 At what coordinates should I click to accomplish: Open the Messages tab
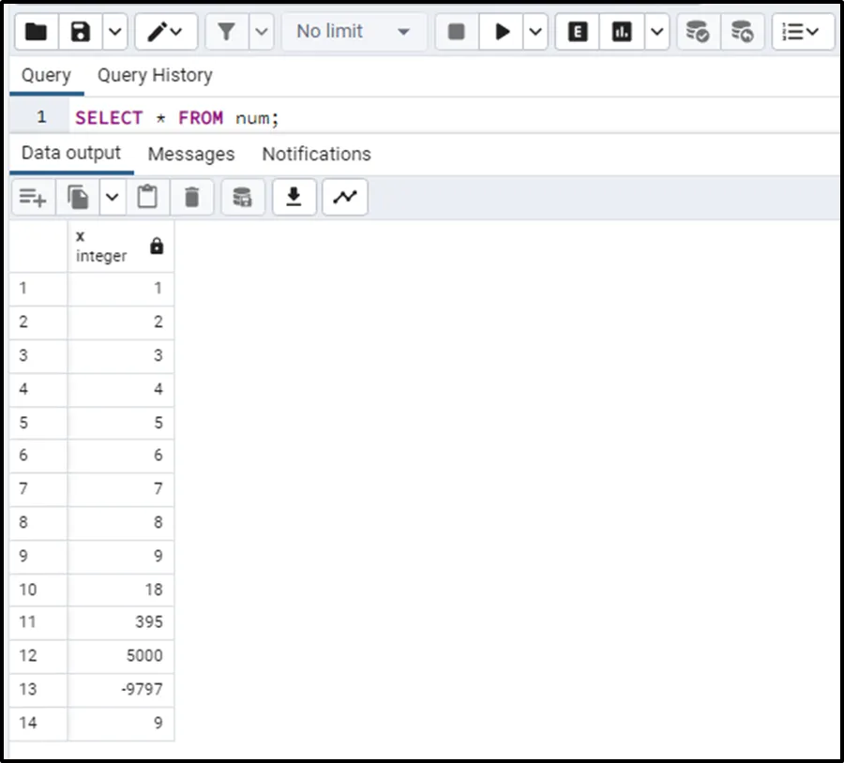pyautogui.click(x=191, y=154)
